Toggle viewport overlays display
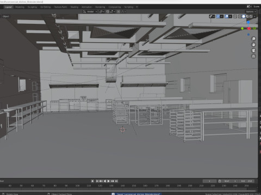261x195 pixels. [x=227, y=16]
